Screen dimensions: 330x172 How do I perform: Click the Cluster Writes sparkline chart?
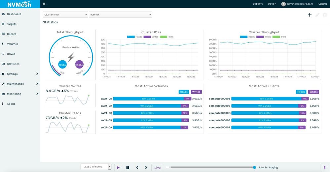coord(67,100)
